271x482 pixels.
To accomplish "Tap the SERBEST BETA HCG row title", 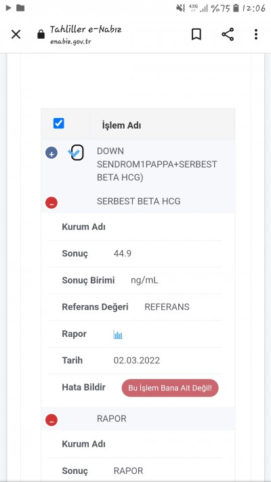I will tap(139, 201).
